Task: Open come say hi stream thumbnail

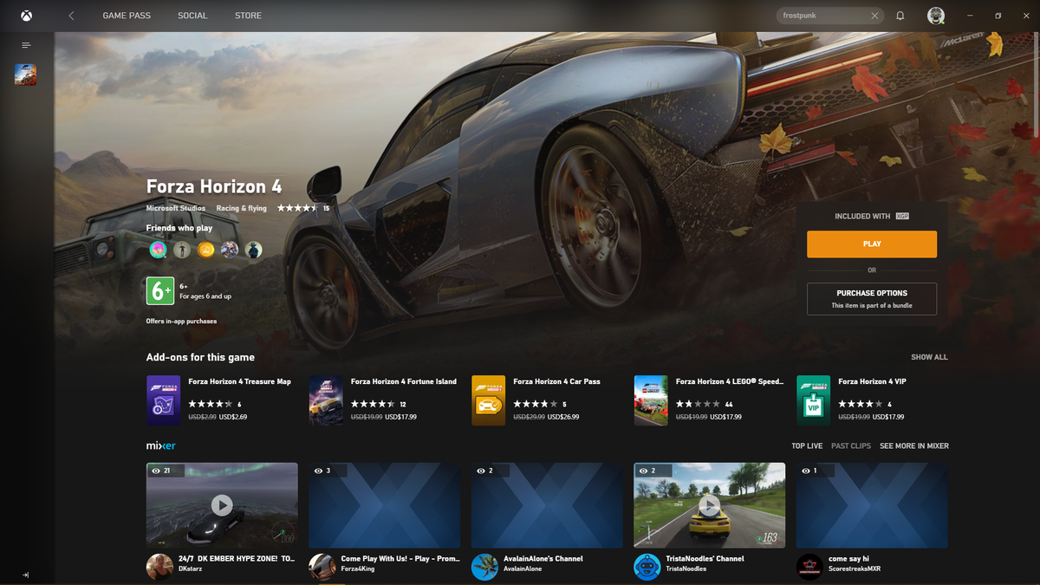Action: [872, 504]
